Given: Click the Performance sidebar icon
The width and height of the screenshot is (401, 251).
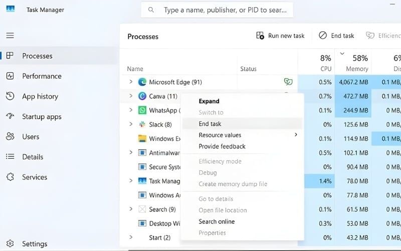Looking at the screenshot, I should tap(10, 76).
